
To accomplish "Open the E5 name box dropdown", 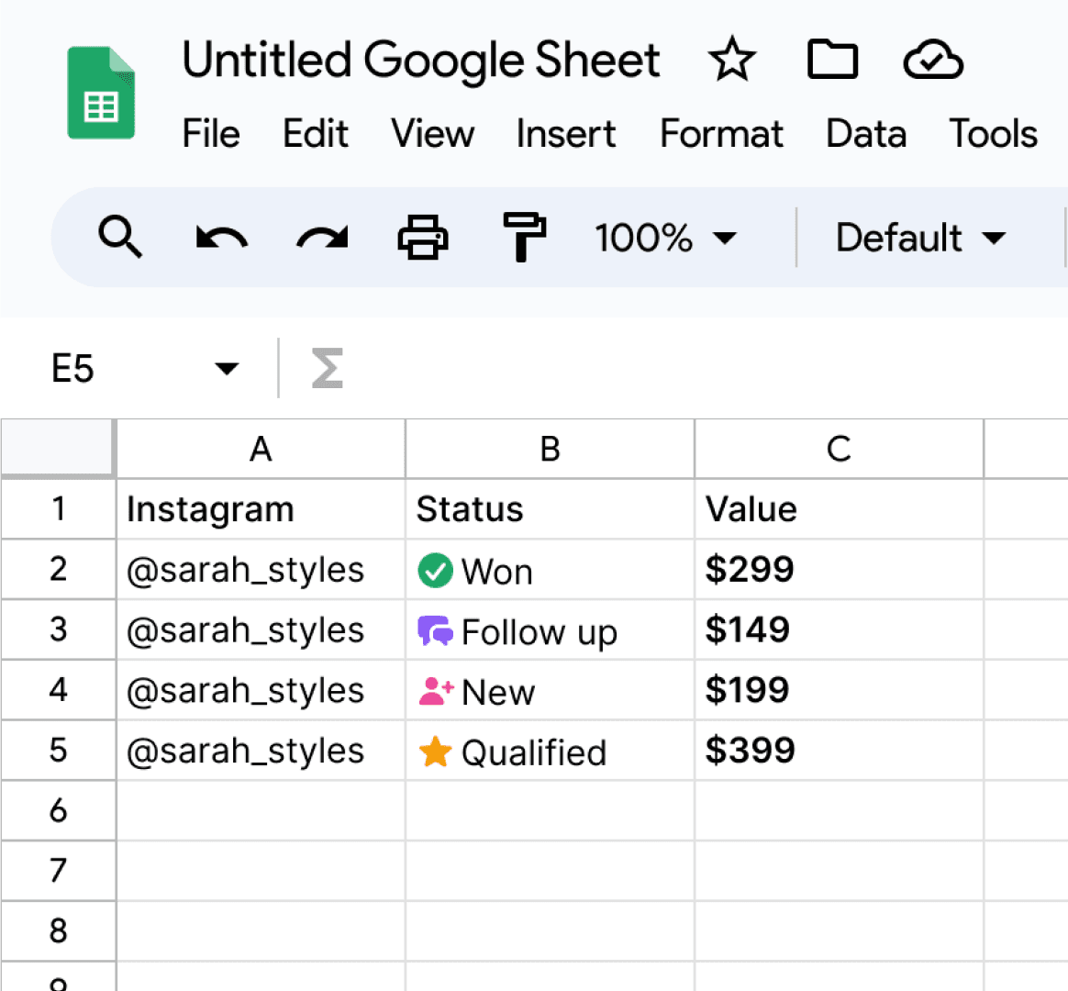I will (226, 369).
